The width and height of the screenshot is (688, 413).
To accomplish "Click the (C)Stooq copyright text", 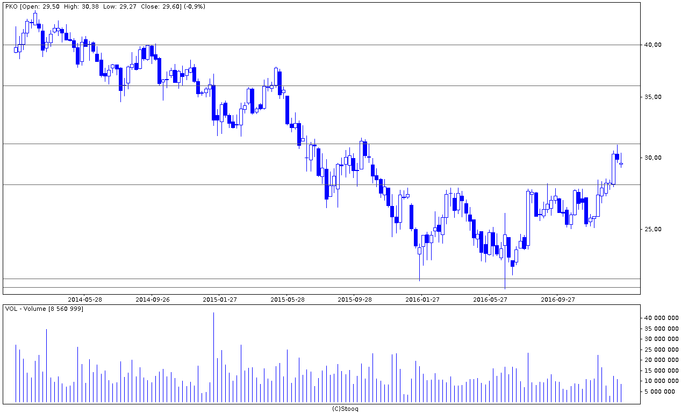I will (345, 409).
